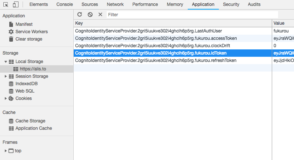The width and height of the screenshot is (294, 160).
Task: Select the refreshToken key row
Action: coord(156,60)
